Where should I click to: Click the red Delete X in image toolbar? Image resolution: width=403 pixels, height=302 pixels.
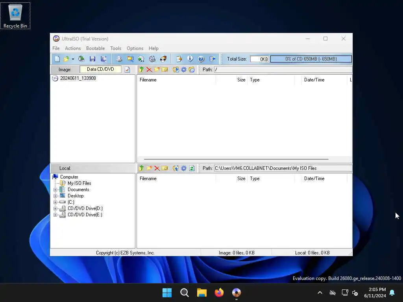coord(149,70)
